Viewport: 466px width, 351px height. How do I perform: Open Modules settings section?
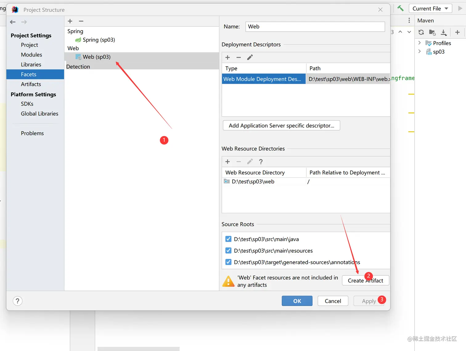(31, 55)
